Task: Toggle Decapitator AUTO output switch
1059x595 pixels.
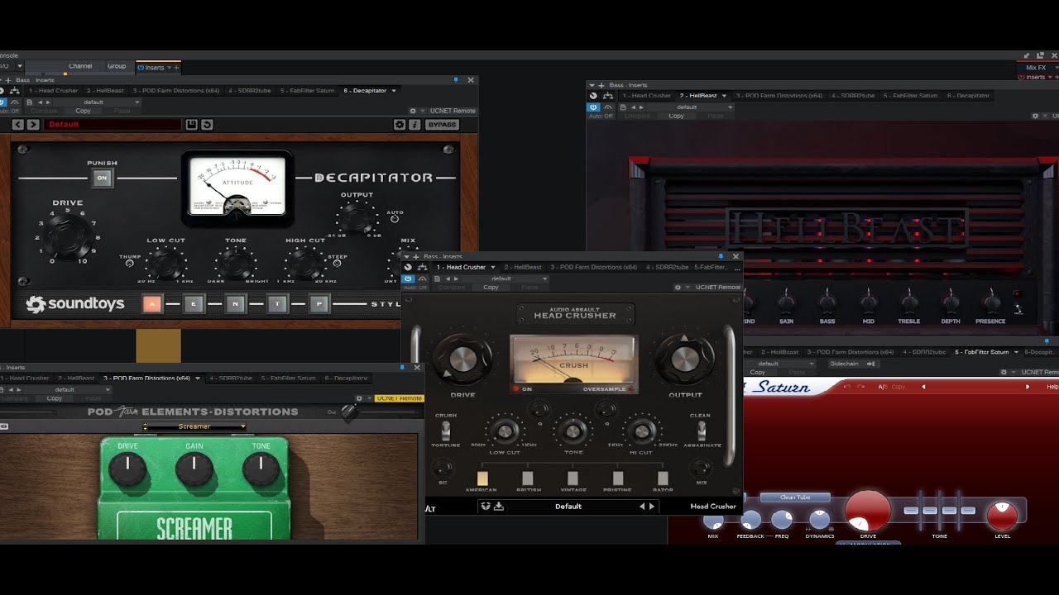Action: (x=395, y=219)
